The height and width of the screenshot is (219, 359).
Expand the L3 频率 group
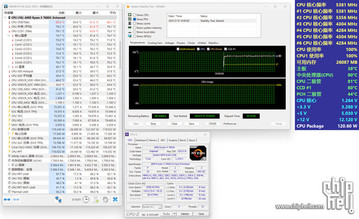point(9,165)
